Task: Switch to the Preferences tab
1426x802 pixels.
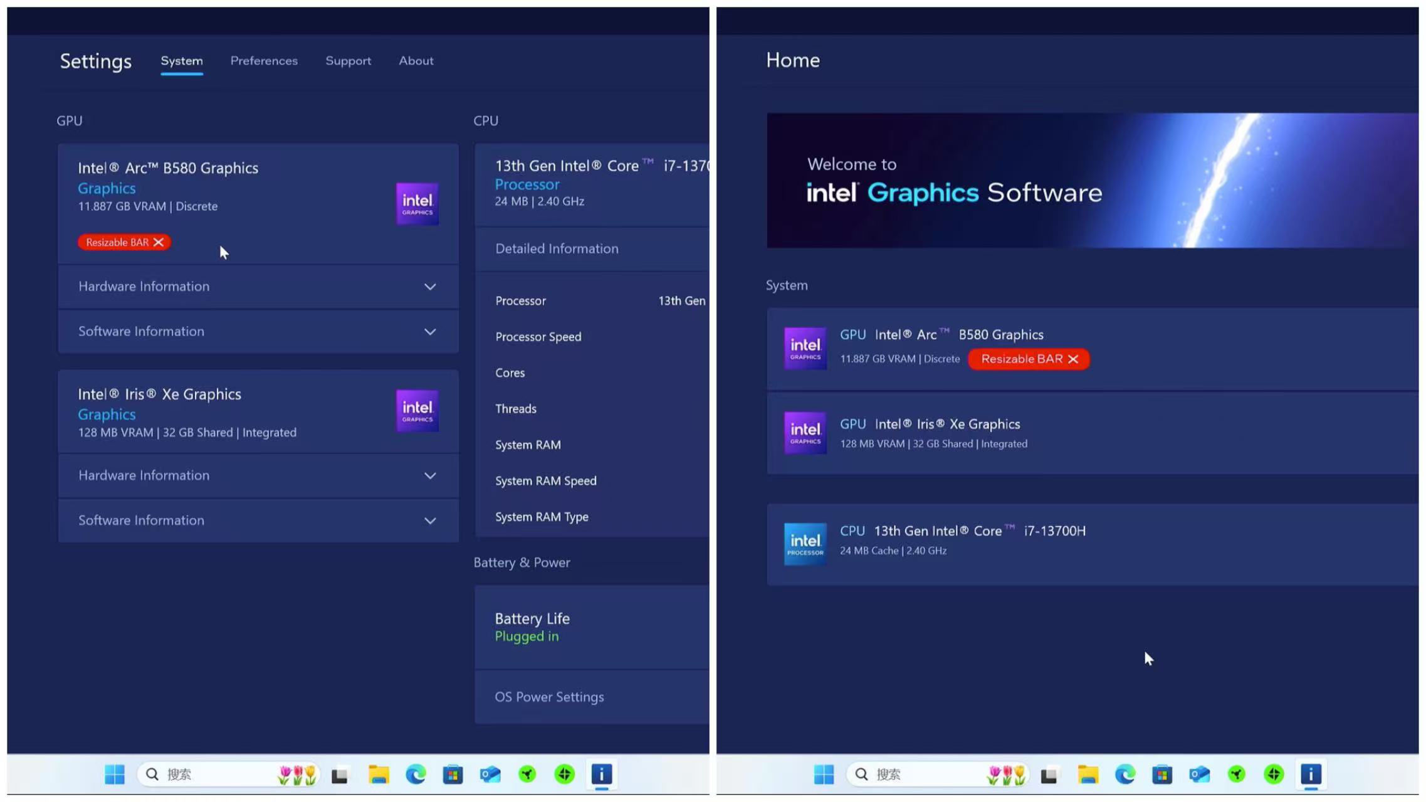Action: click(x=264, y=61)
